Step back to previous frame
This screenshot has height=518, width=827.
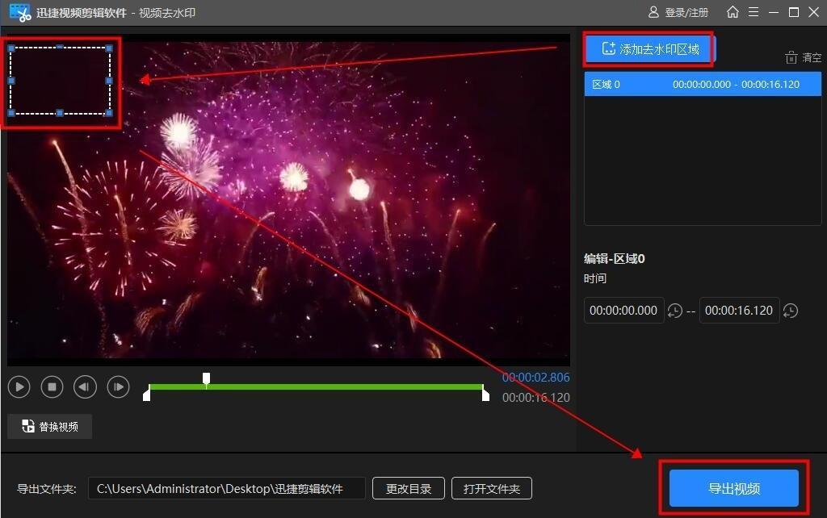[85, 387]
